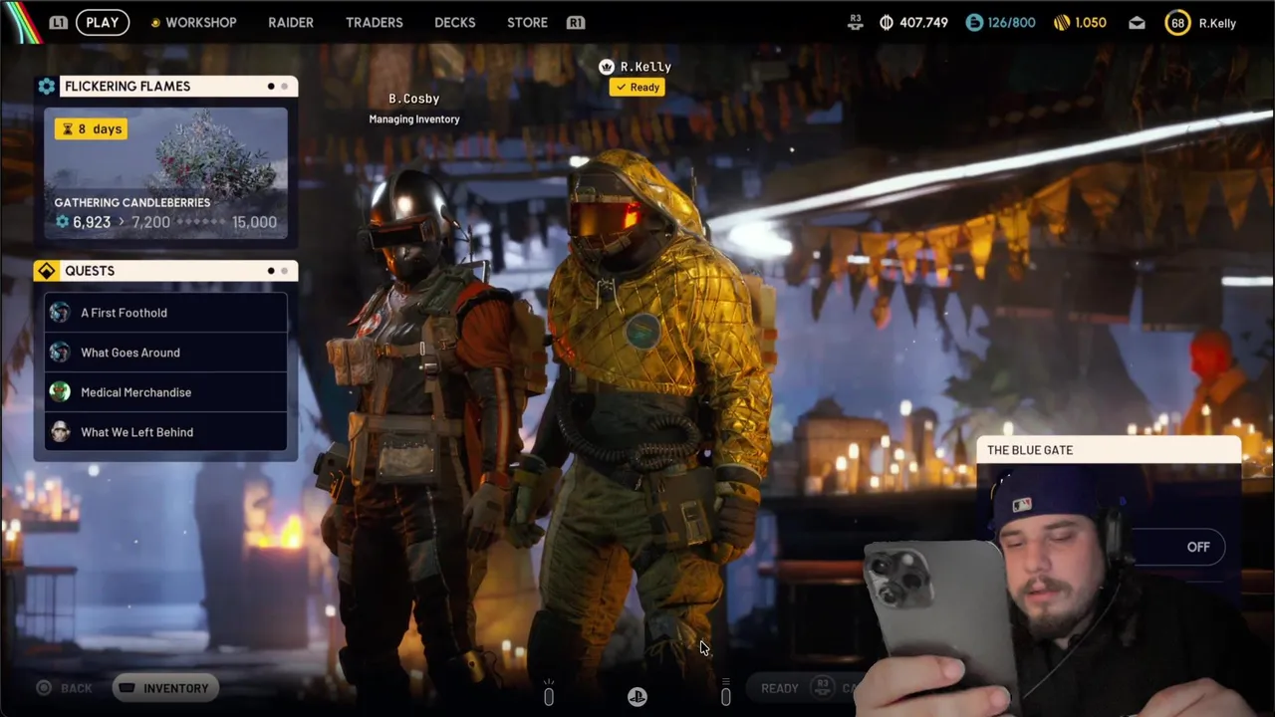The width and height of the screenshot is (1275, 717).
Task: Open THE BLUE GATE map panel
Action: [1109, 450]
